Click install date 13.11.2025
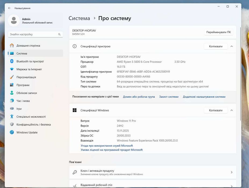The image size is (249, 188). pyautogui.click(x=123, y=131)
